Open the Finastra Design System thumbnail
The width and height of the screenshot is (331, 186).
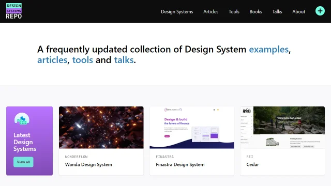pyautogui.click(x=192, y=128)
